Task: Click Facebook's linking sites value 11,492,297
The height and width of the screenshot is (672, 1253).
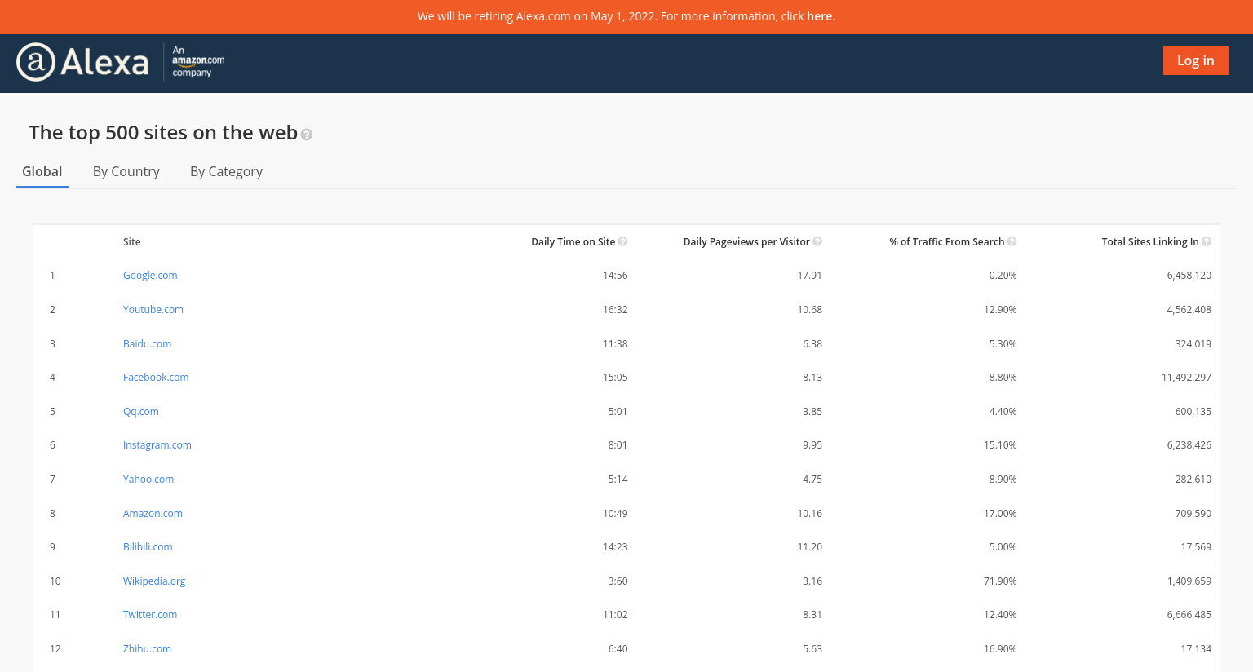Action: coord(1186,378)
